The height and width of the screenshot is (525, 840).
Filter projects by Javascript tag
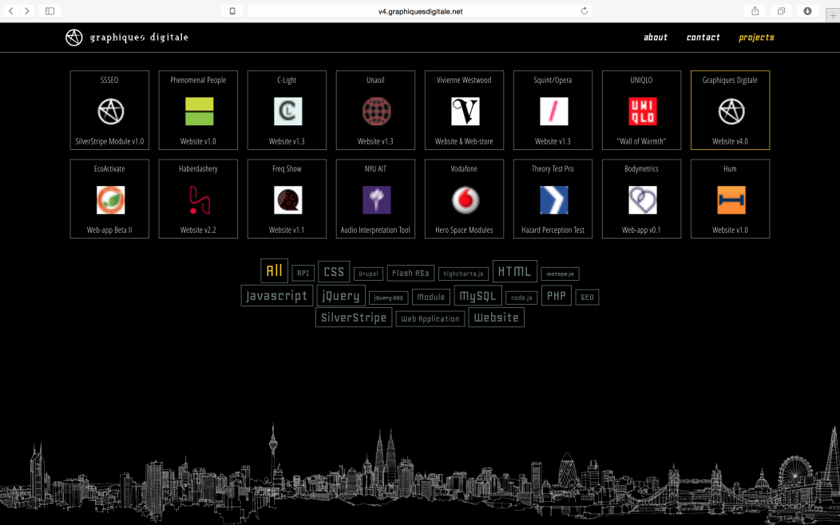(x=276, y=295)
